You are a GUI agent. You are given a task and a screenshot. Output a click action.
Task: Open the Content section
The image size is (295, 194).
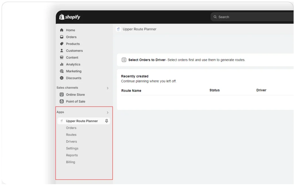[x=72, y=58]
